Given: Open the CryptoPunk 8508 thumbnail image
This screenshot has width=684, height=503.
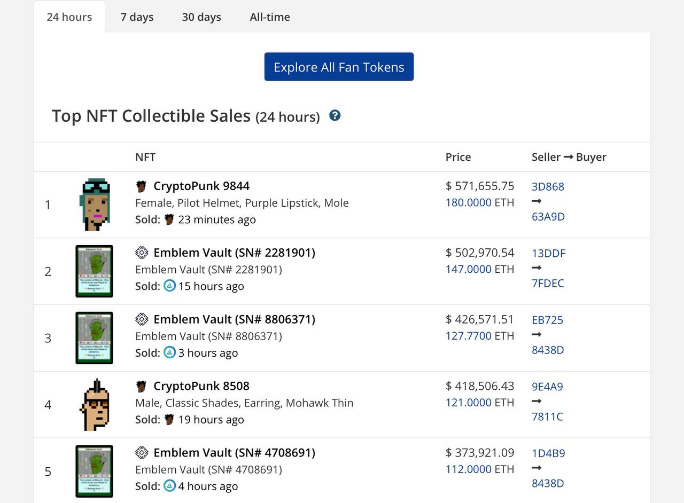Looking at the screenshot, I should [x=95, y=404].
